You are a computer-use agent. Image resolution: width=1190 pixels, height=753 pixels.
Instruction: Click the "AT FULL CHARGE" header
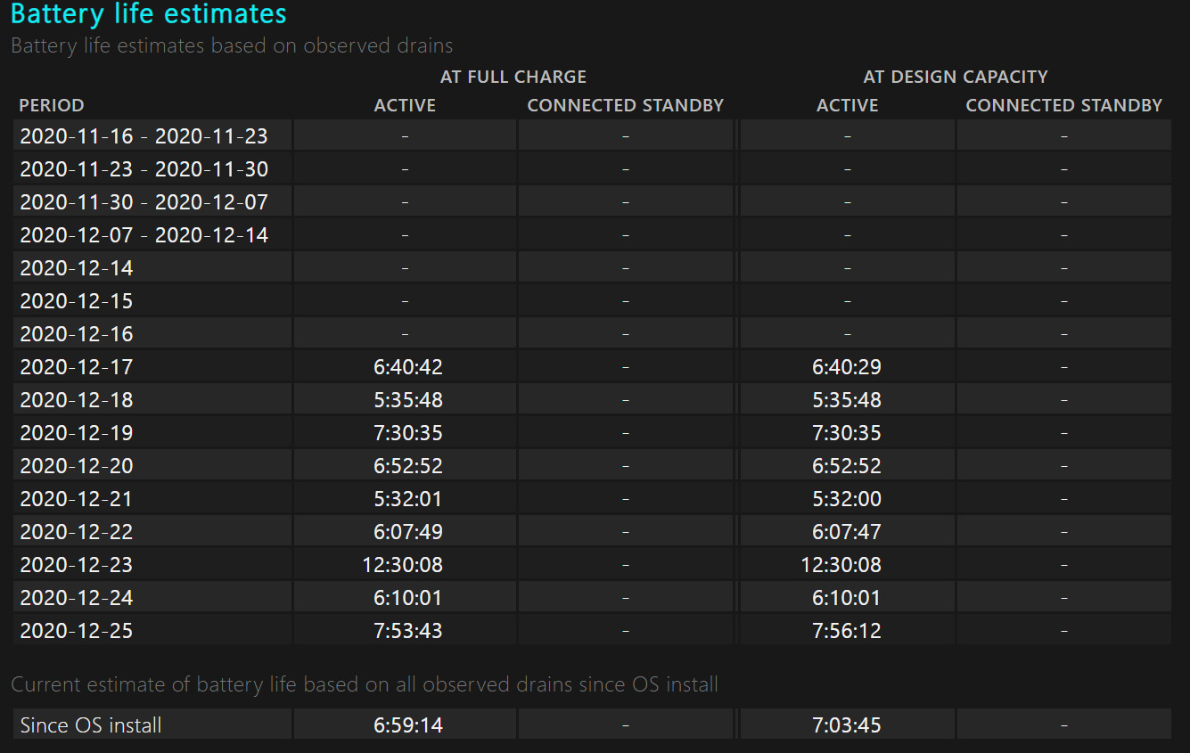[513, 77]
